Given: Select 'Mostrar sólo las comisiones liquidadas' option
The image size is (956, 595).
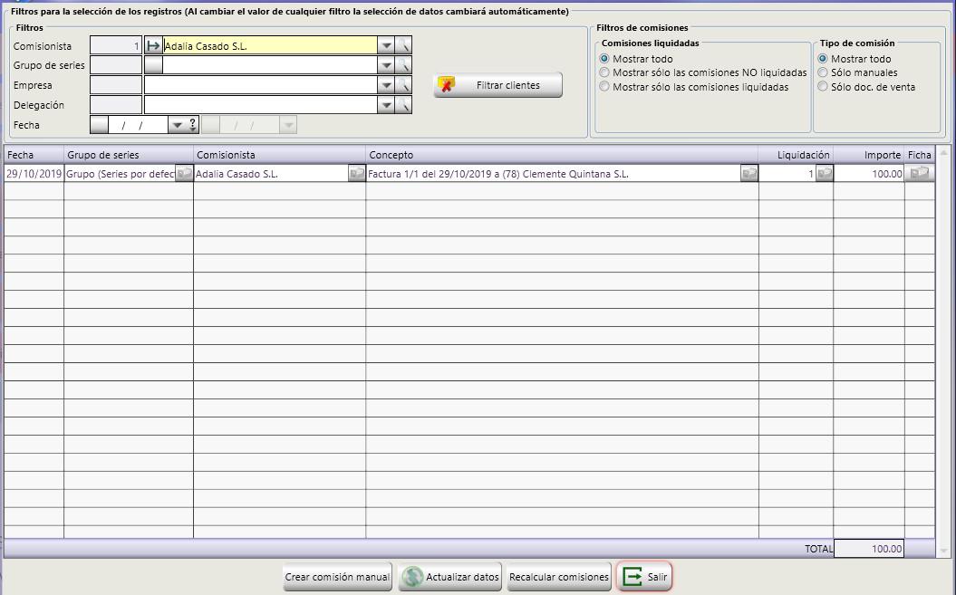Looking at the screenshot, I should (604, 88).
